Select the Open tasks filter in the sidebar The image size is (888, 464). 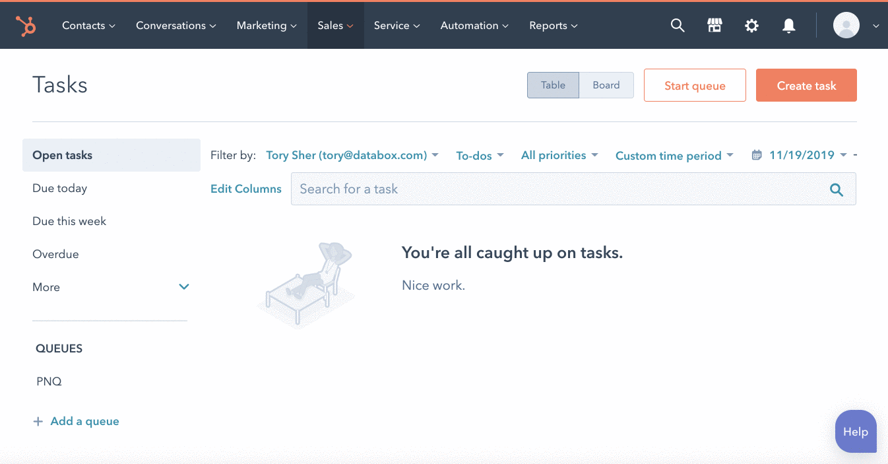point(62,154)
